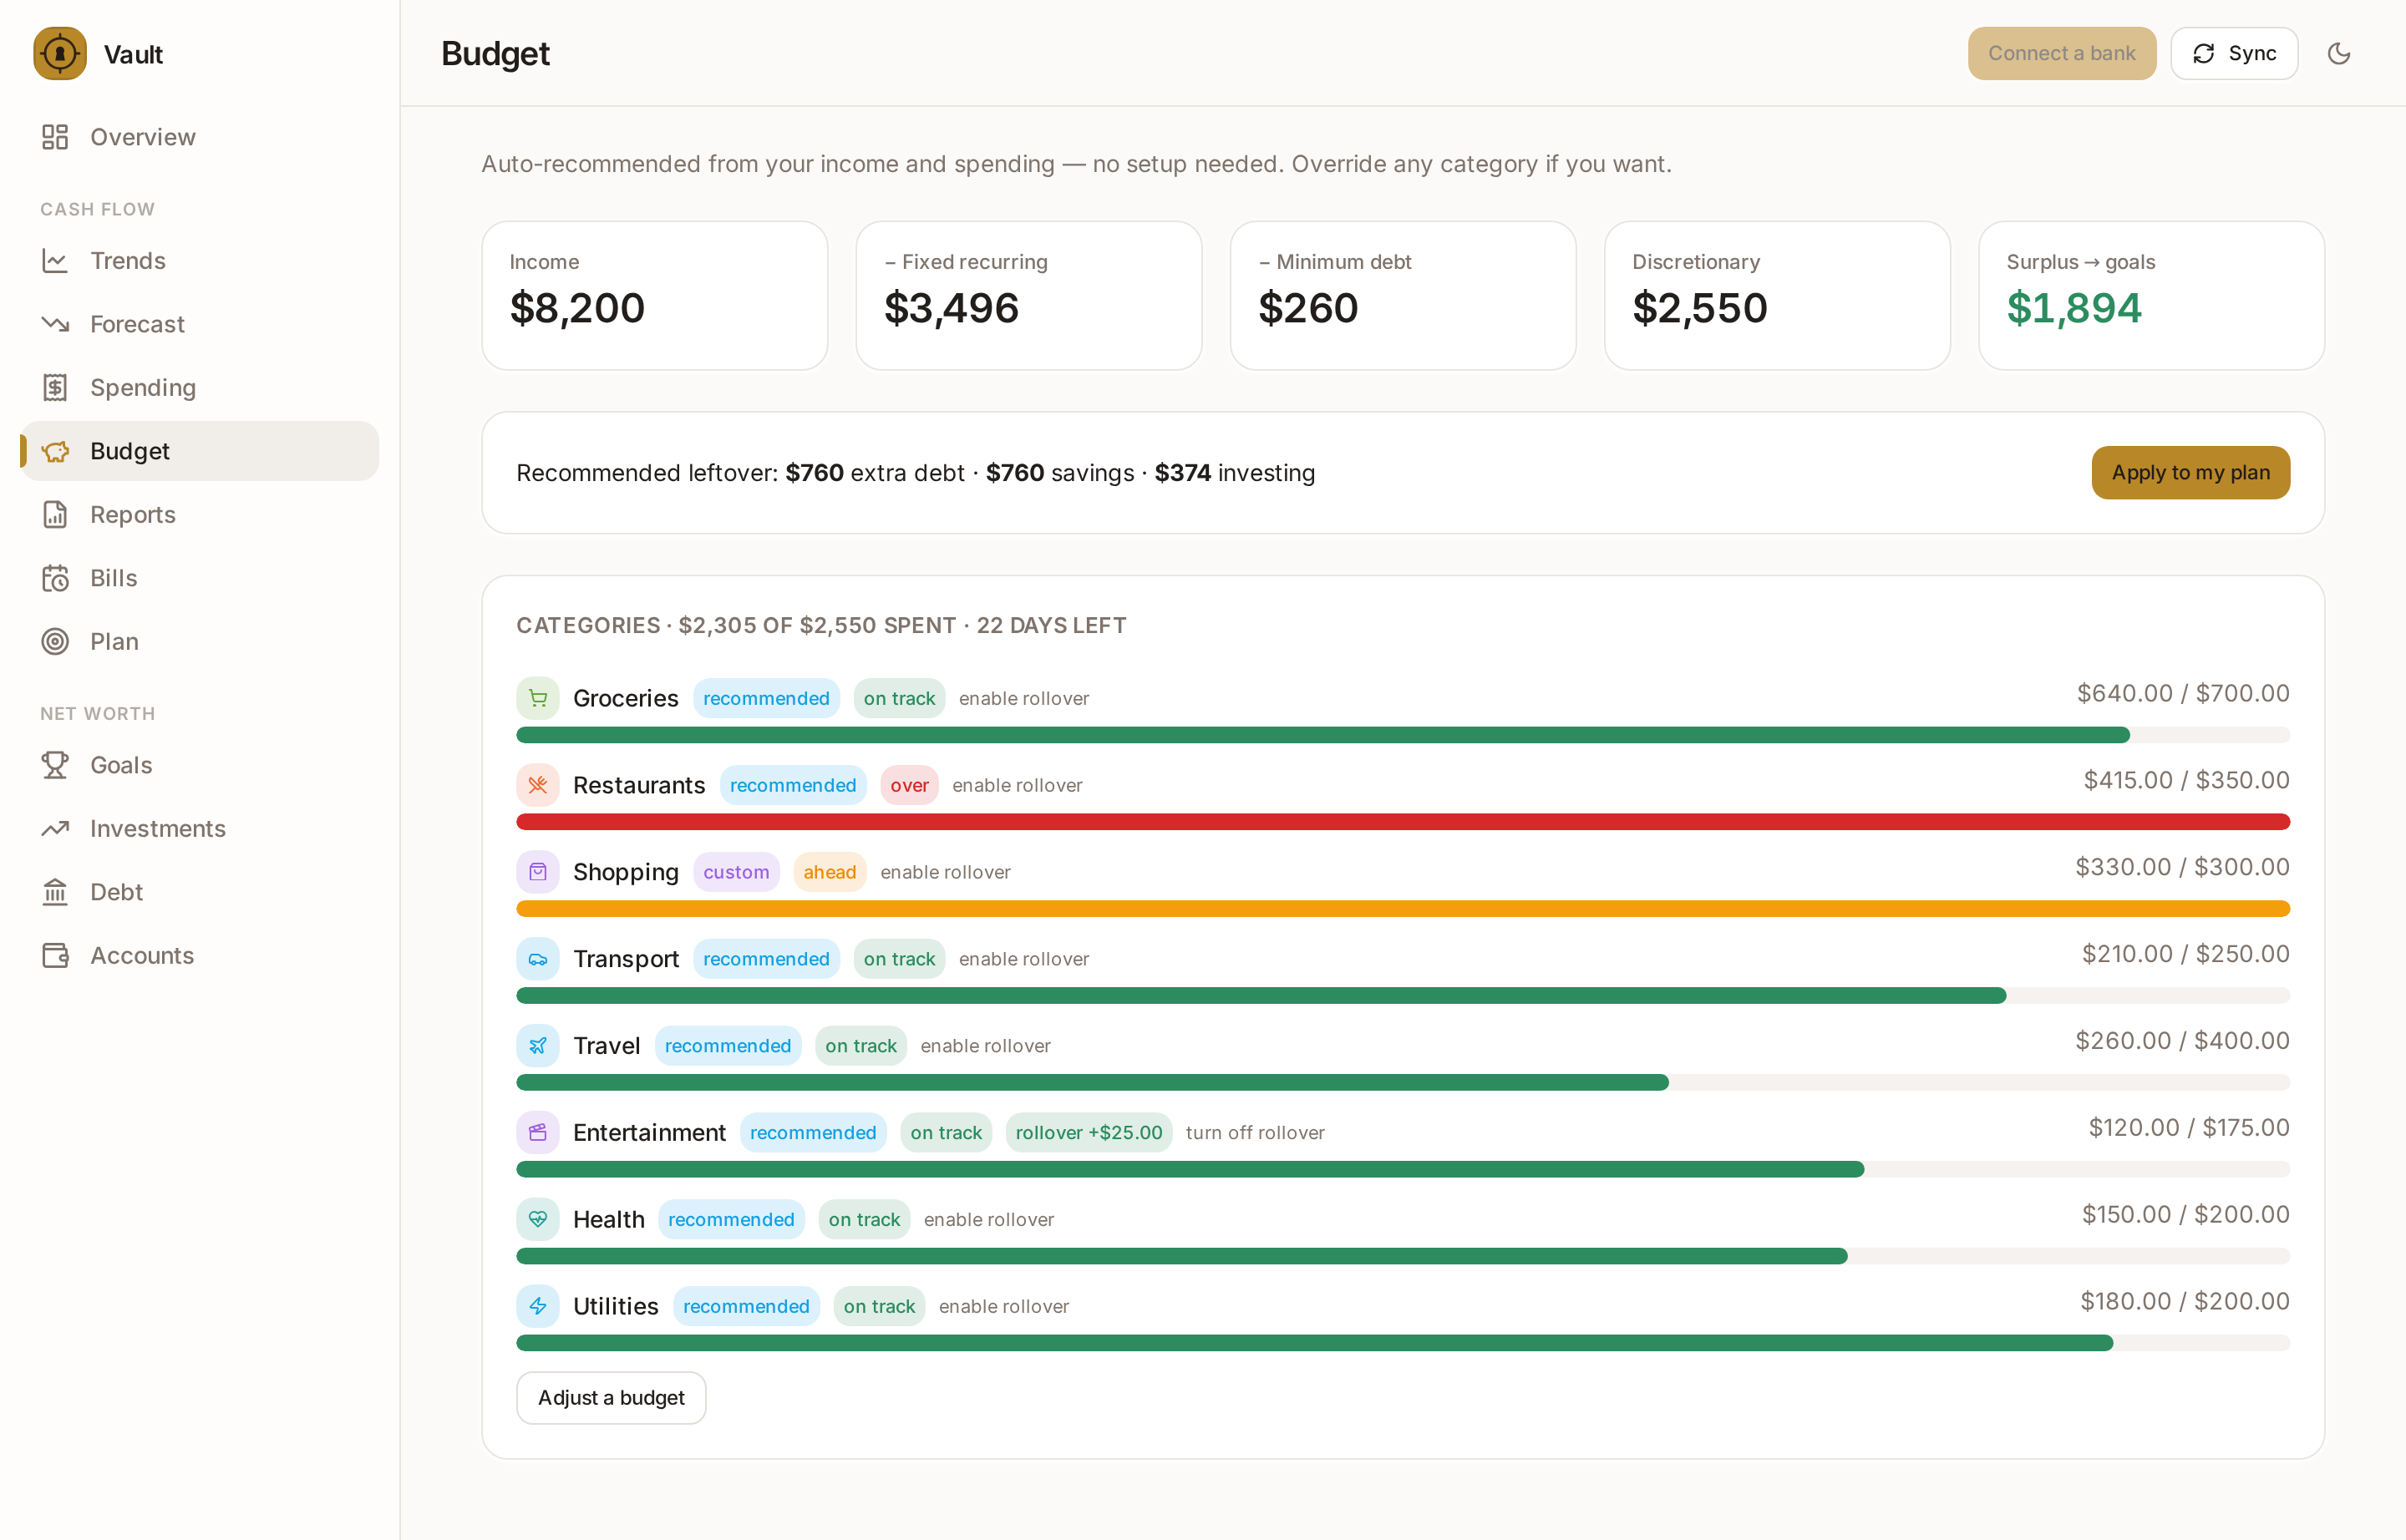
Task: Open the Goals page
Action: point(200,765)
